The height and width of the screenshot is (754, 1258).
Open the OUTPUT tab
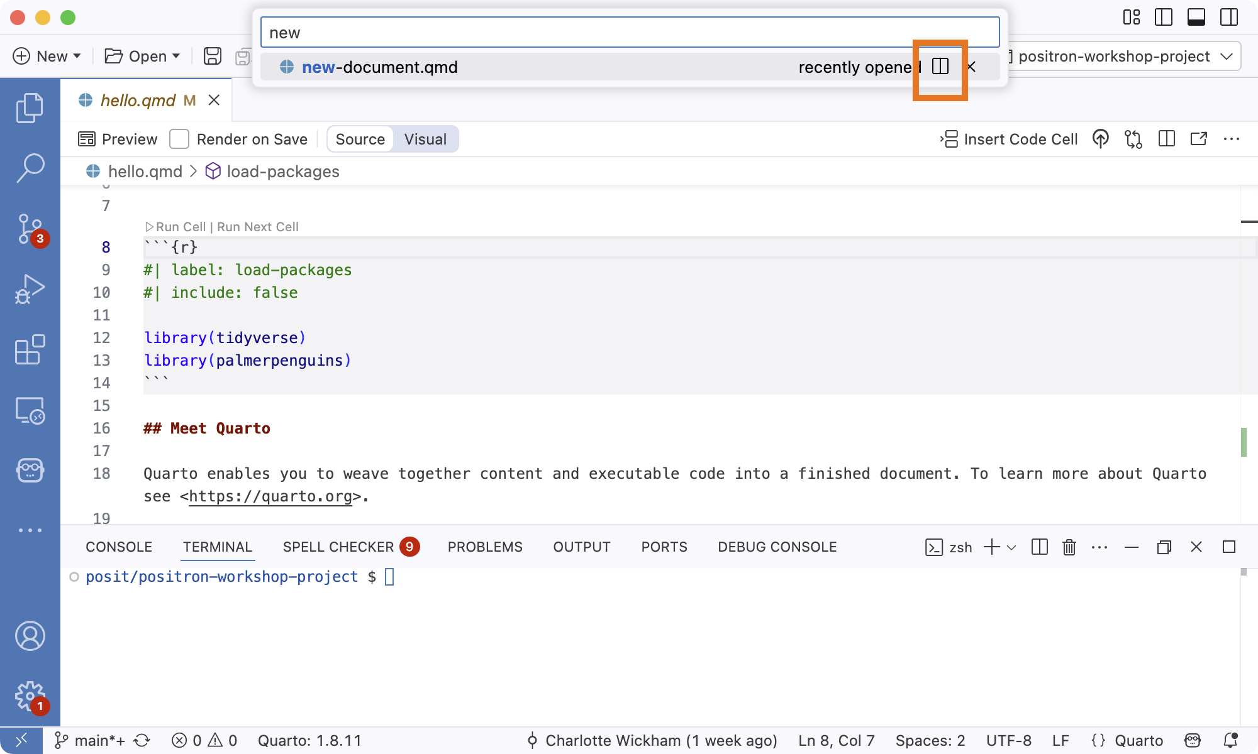tap(582, 547)
